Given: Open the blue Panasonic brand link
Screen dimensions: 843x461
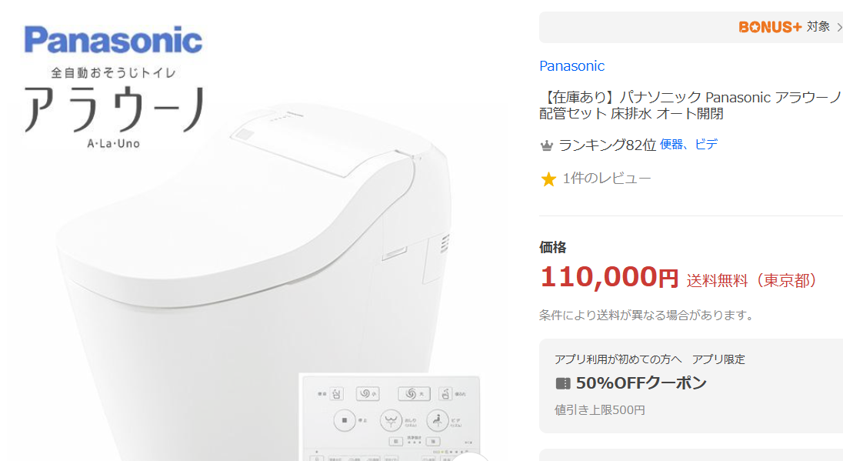Looking at the screenshot, I should pyautogui.click(x=571, y=66).
